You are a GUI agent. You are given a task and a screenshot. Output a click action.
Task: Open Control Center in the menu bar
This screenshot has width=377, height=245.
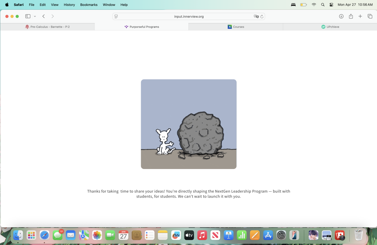point(331,5)
